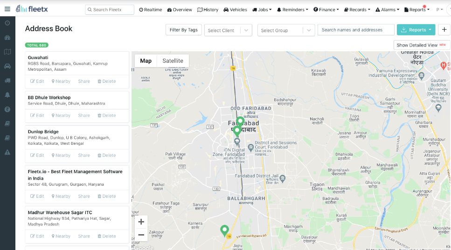Image resolution: width=451 pixels, height=250 pixels.
Task: Click the TOTAL 680 badge
Action: (37, 45)
